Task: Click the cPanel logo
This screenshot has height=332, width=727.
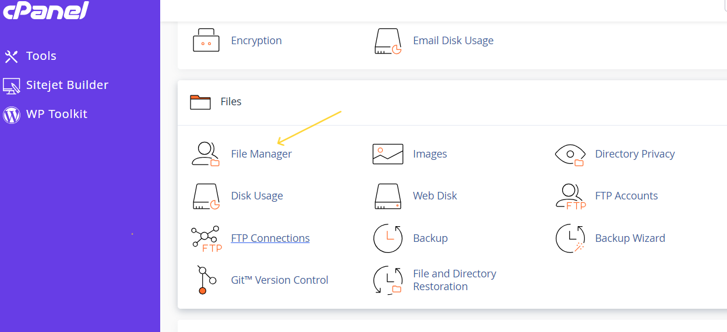Action: point(46,10)
